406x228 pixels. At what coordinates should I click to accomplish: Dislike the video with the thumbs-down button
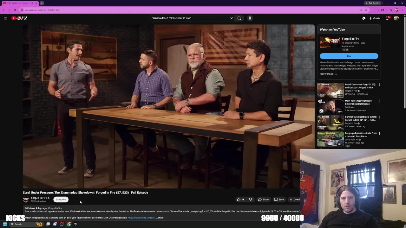[251, 199]
